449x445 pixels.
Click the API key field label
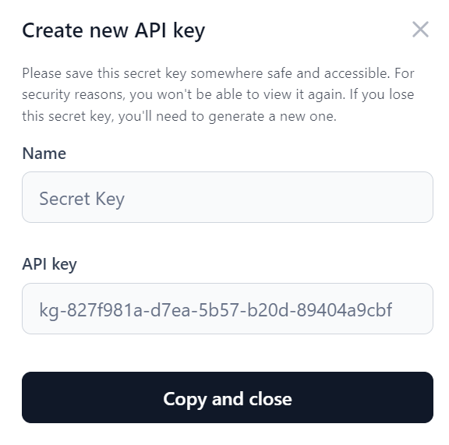point(49,264)
